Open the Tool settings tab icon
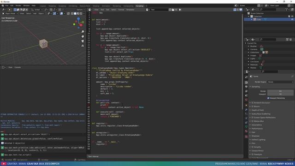 pyautogui.click(x=246, y=77)
